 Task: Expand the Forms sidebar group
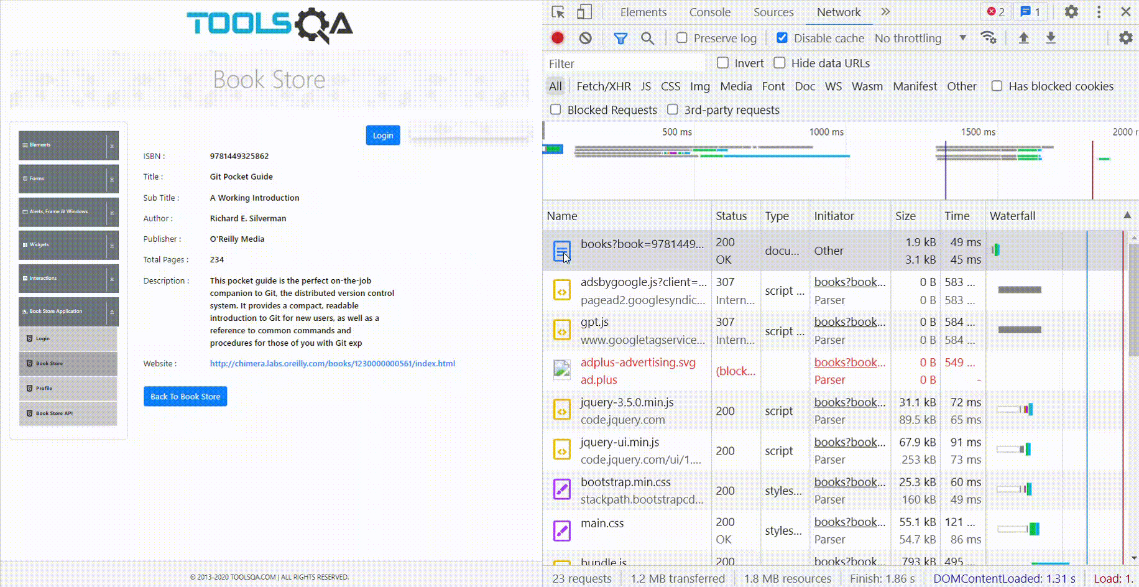(x=68, y=178)
